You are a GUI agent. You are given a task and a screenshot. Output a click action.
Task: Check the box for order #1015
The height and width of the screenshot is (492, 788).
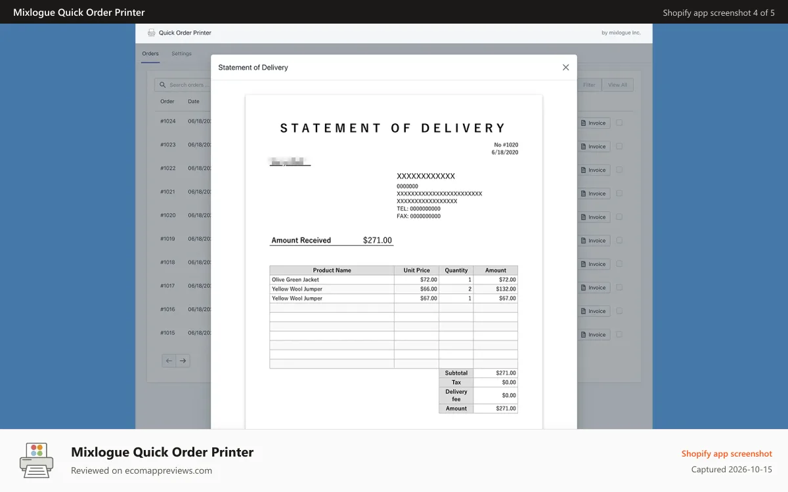click(619, 335)
